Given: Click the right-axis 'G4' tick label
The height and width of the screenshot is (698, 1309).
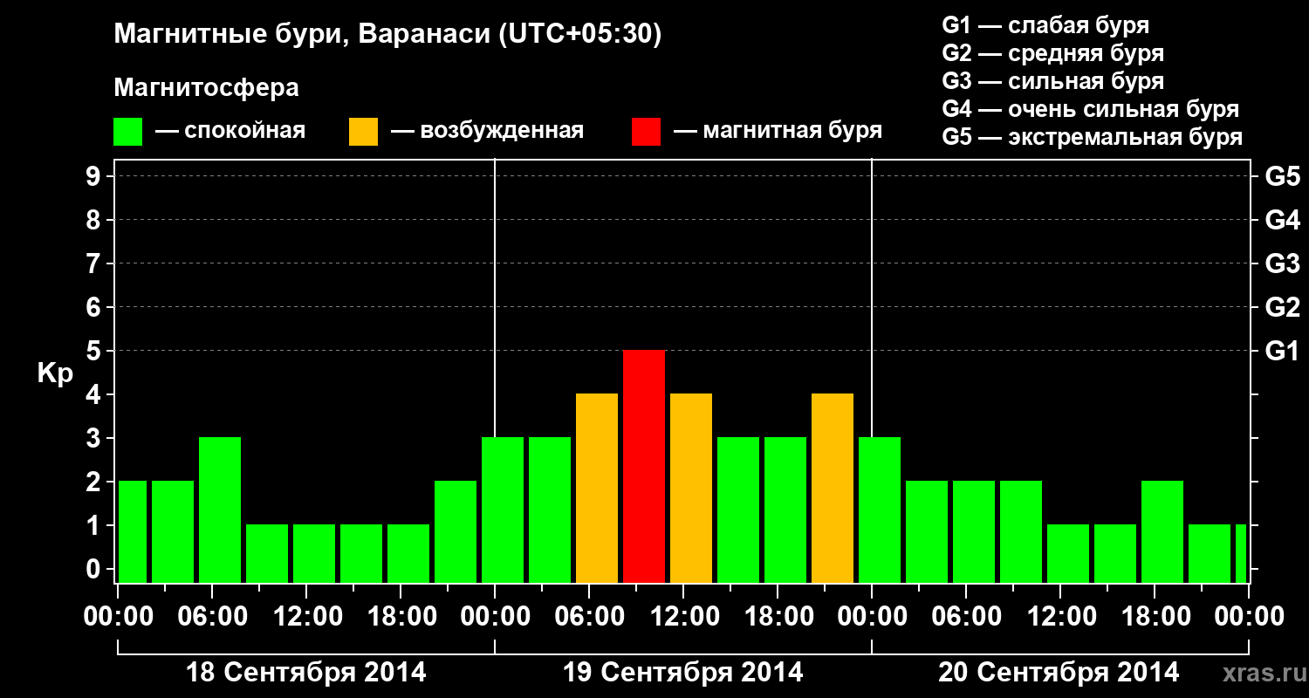Looking at the screenshot, I should 1283,220.
